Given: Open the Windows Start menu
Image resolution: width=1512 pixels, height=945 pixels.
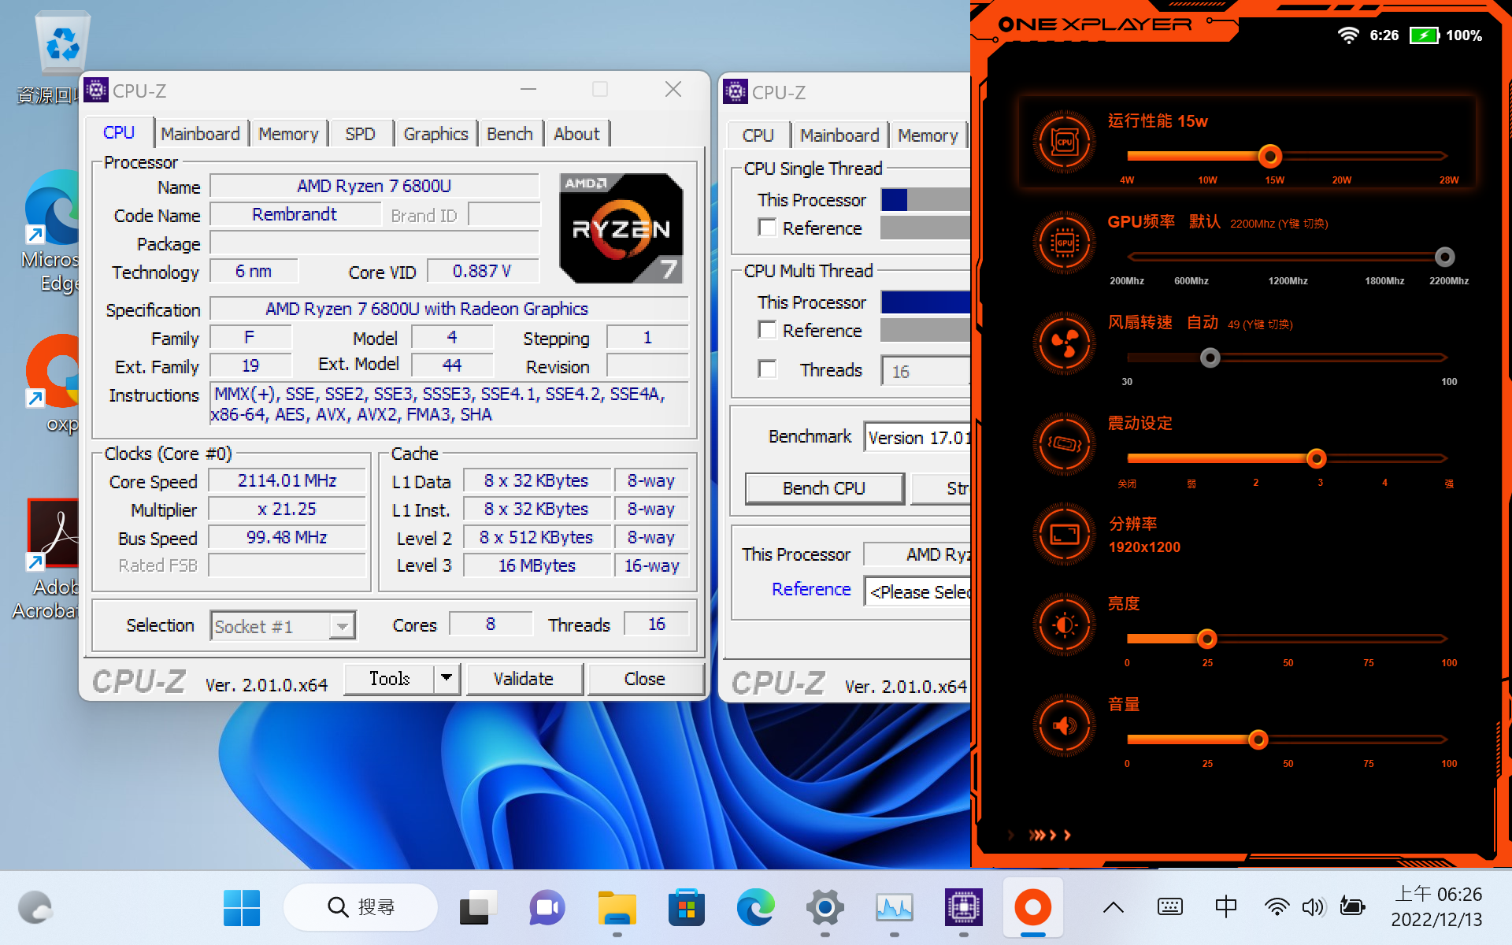Looking at the screenshot, I should pyautogui.click(x=242, y=907).
